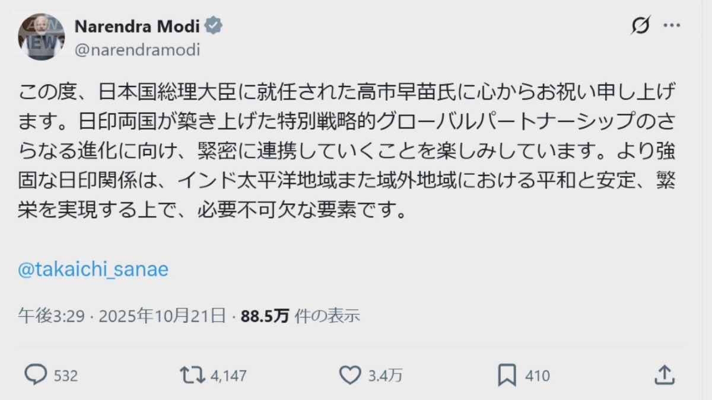The height and width of the screenshot is (400, 712).
Task: Click the blue verified badge
Action: click(x=214, y=26)
